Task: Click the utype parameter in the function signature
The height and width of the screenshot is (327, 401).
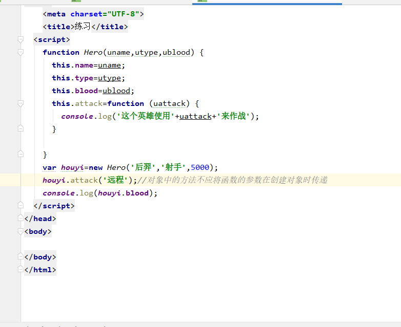Action: [146, 53]
